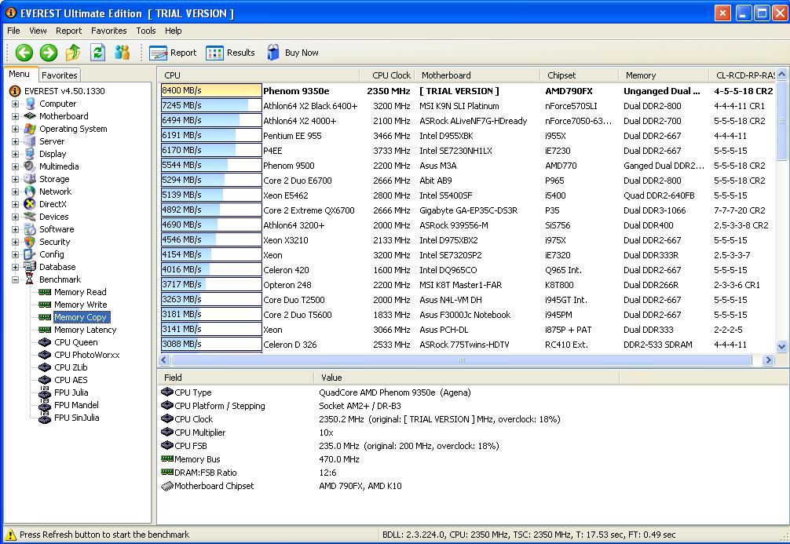
Task: Select the Database icon in the tree
Action: point(30,267)
